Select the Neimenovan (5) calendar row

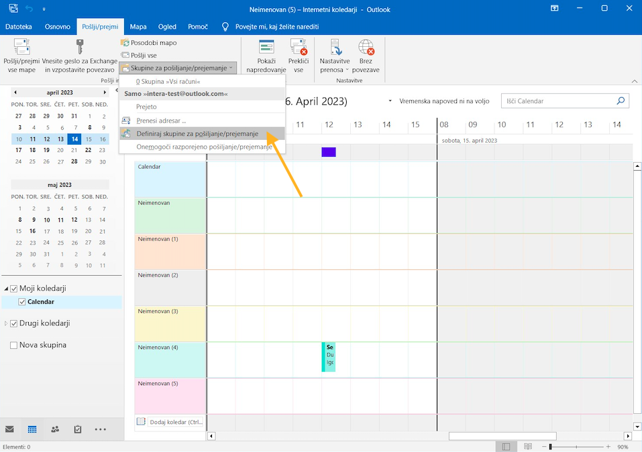coord(170,396)
